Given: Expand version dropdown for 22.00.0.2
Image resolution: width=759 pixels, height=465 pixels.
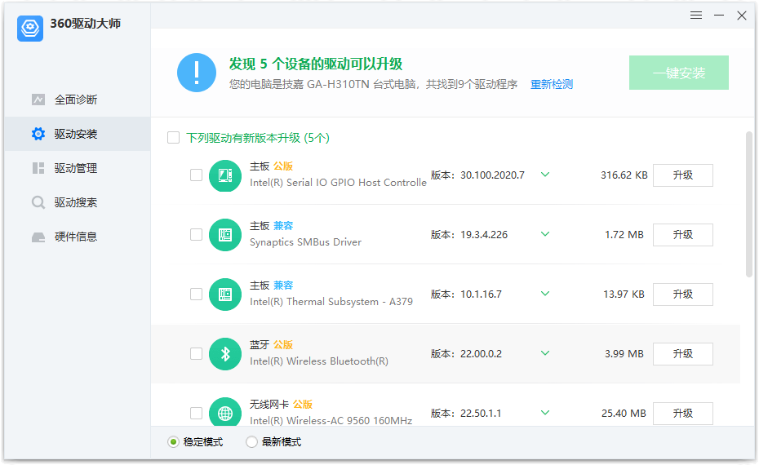Looking at the screenshot, I should click(545, 353).
